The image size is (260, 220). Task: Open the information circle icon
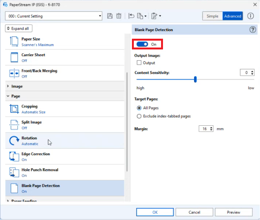click(250, 16)
